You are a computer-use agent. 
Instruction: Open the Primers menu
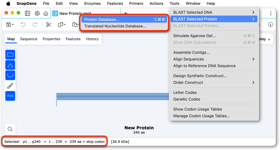click(136, 3)
